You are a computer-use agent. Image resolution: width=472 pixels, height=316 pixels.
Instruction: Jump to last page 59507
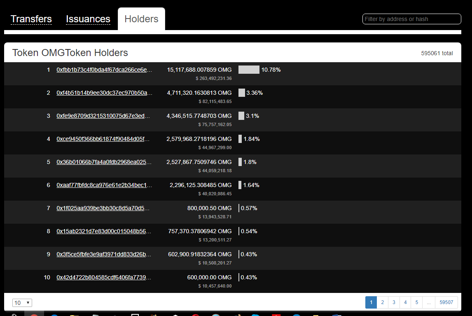point(446,302)
